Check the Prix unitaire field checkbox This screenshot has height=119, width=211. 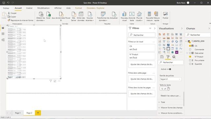click(190, 60)
